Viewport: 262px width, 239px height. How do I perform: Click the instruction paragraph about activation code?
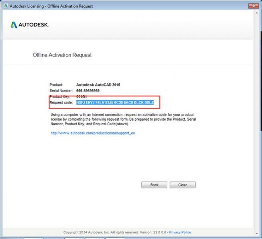[x=123, y=119]
